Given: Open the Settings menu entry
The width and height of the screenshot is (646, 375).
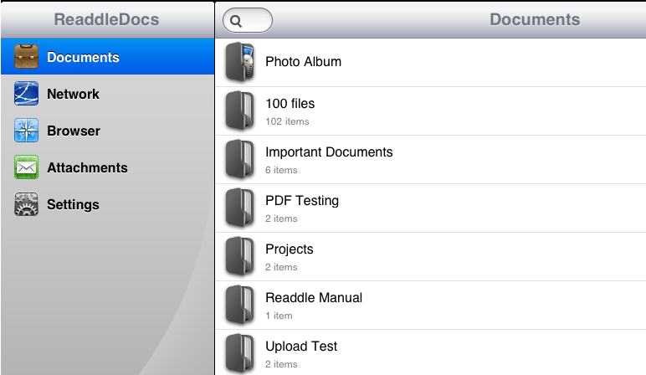Looking at the screenshot, I should [x=108, y=204].
